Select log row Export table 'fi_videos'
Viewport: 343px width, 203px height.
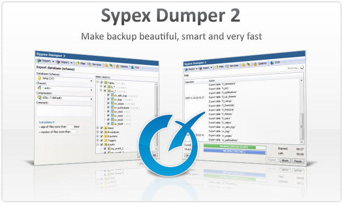coord(220,123)
